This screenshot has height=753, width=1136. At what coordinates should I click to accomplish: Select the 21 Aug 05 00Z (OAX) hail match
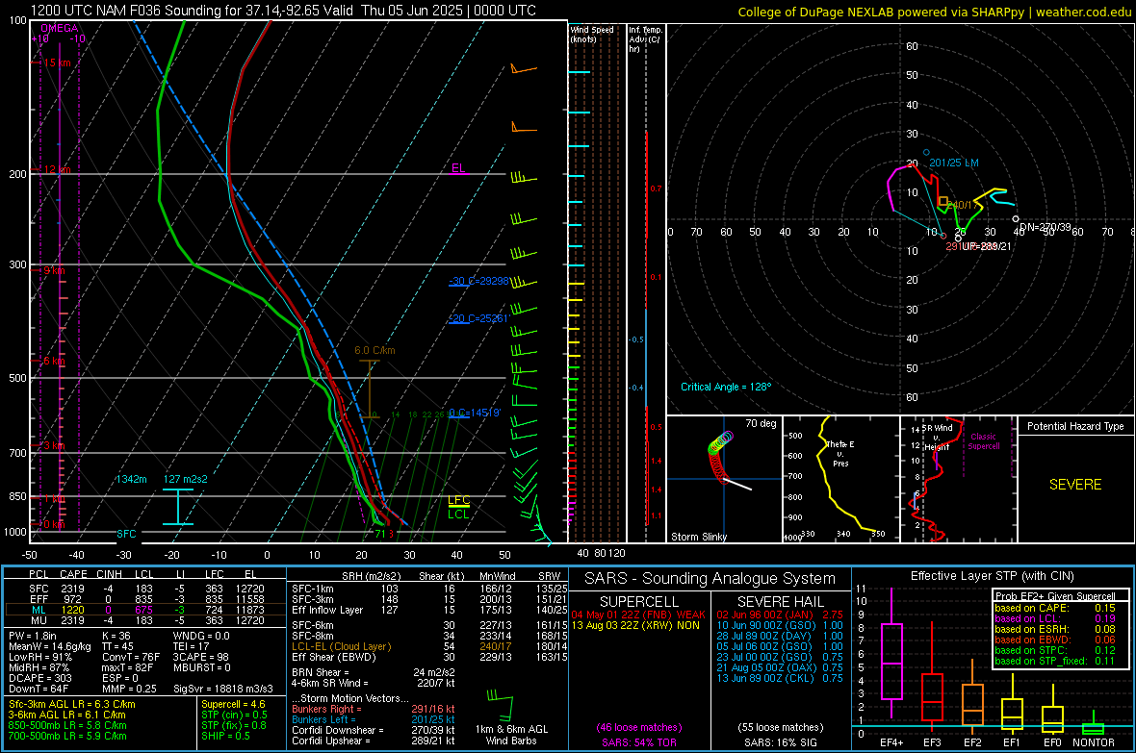pos(780,667)
